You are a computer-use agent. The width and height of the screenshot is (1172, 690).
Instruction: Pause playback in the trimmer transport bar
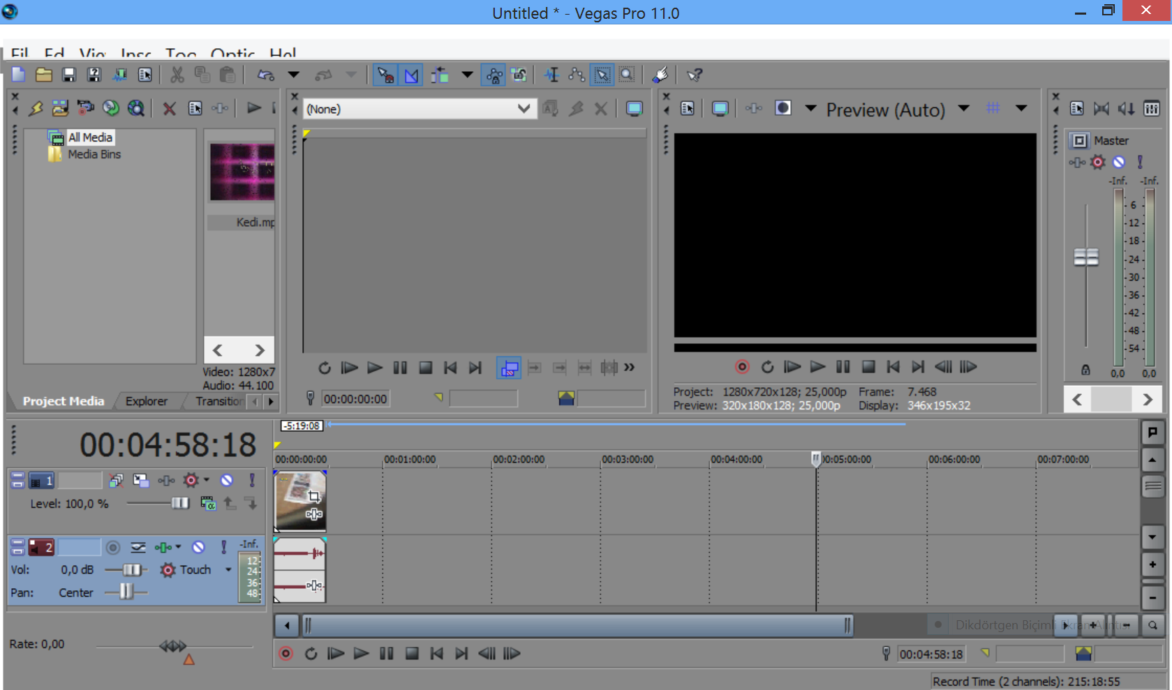[400, 368]
